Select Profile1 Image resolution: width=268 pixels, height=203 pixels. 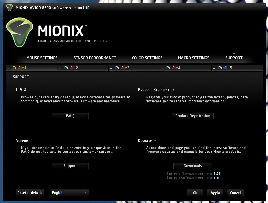pos(19,68)
